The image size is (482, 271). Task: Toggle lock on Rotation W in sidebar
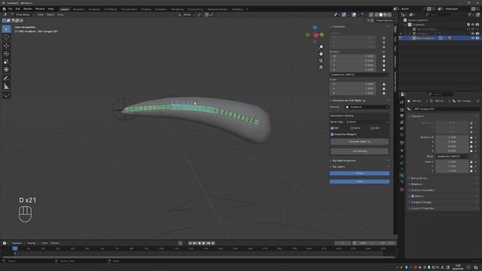coord(383,56)
